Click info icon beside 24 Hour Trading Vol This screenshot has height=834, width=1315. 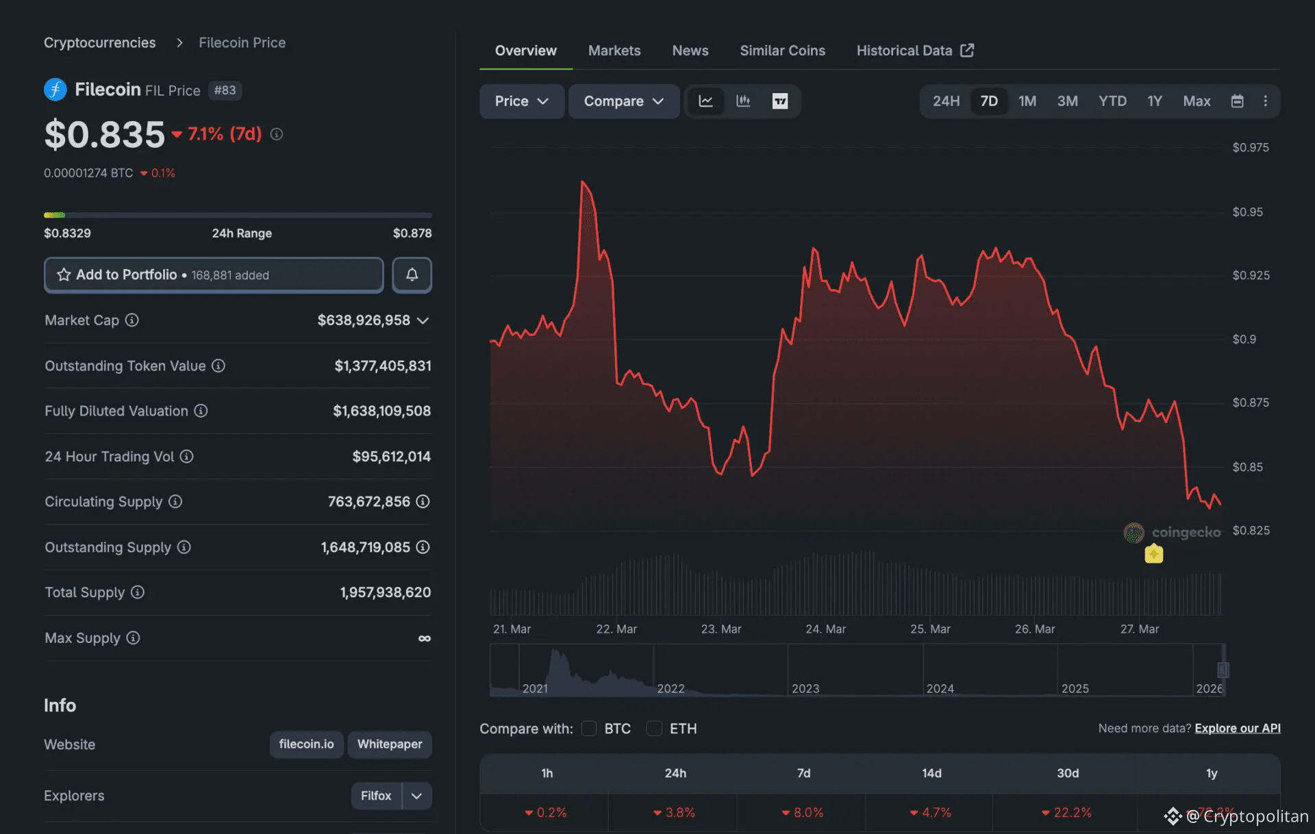186,456
